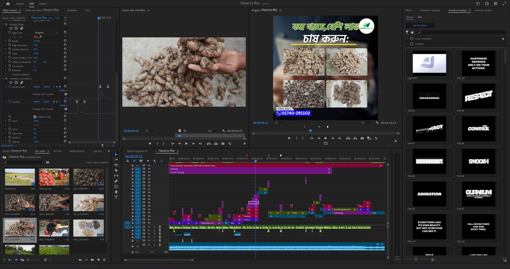The height and width of the screenshot is (269, 510).
Task: Select the Type tool
Action: [x=116, y=197]
